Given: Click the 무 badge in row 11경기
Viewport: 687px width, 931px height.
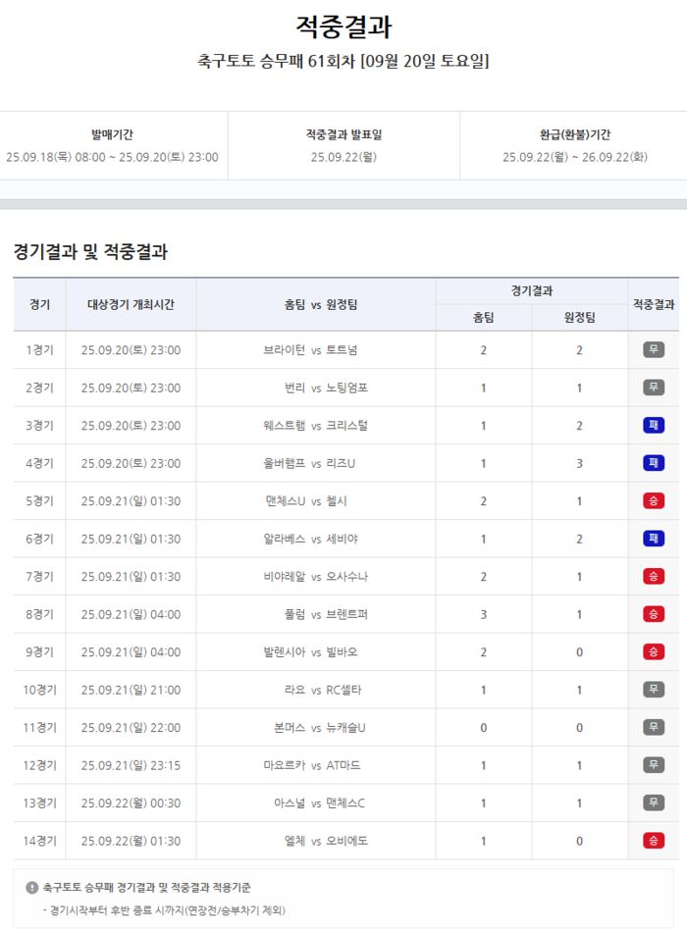Looking at the screenshot, I should tap(654, 727).
